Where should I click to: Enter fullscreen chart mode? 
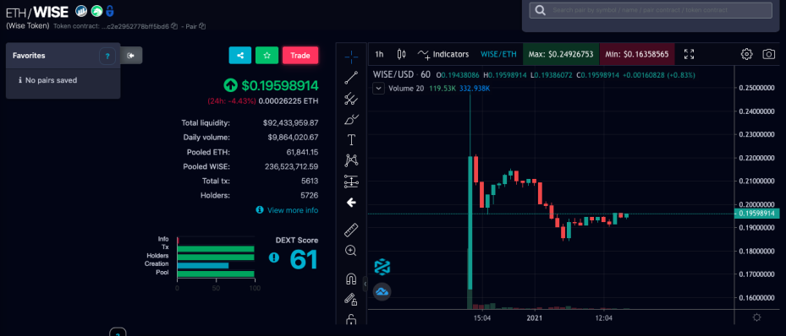point(690,54)
